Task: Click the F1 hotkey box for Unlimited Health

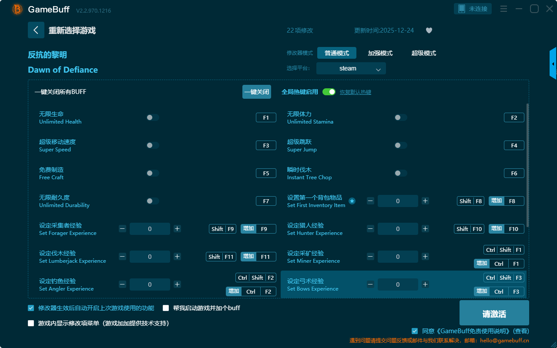Action: point(266,117)
